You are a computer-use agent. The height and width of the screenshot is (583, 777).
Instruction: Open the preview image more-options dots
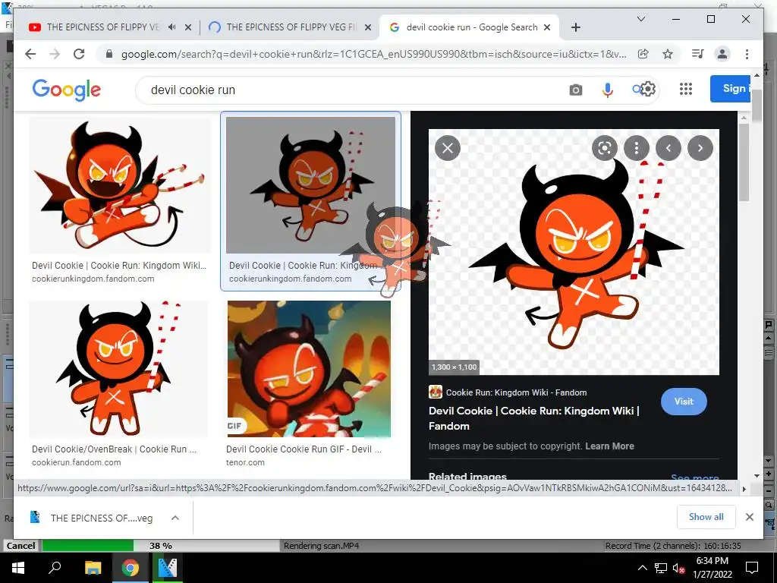pos(637,148)
